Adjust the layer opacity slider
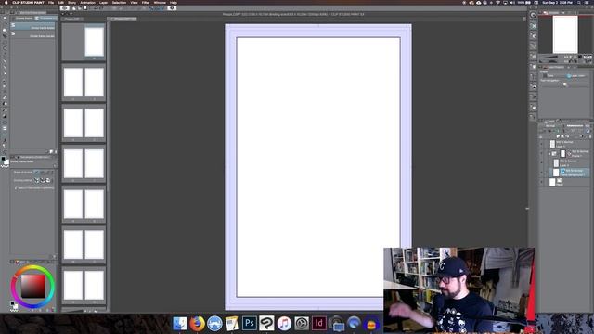This screenshot has width=594, height=334. tap(575, 126)
